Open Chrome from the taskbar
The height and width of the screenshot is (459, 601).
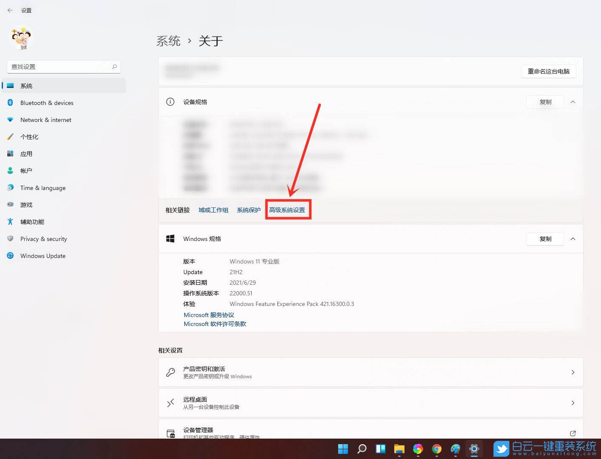[x=436, y=449]
